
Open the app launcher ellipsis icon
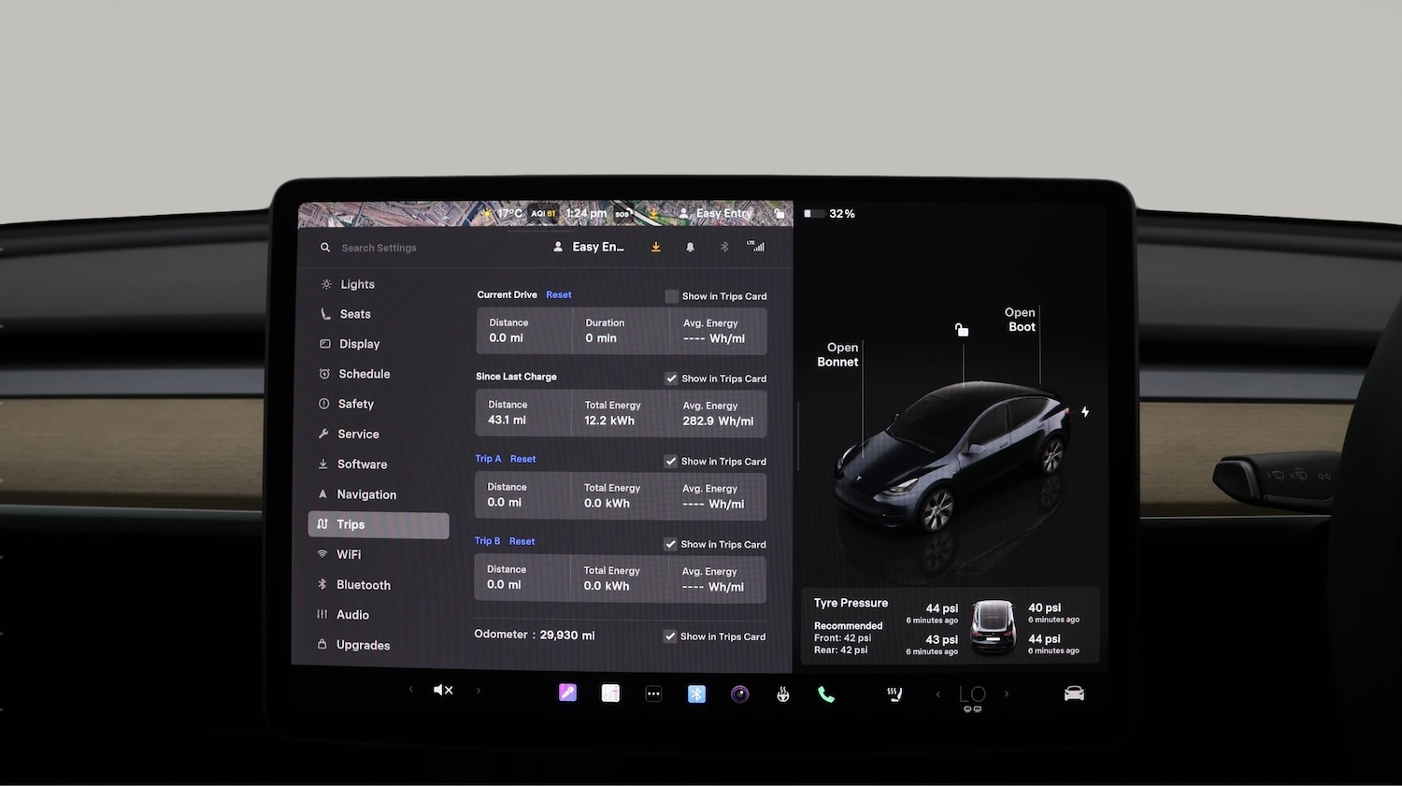[653, 693]
